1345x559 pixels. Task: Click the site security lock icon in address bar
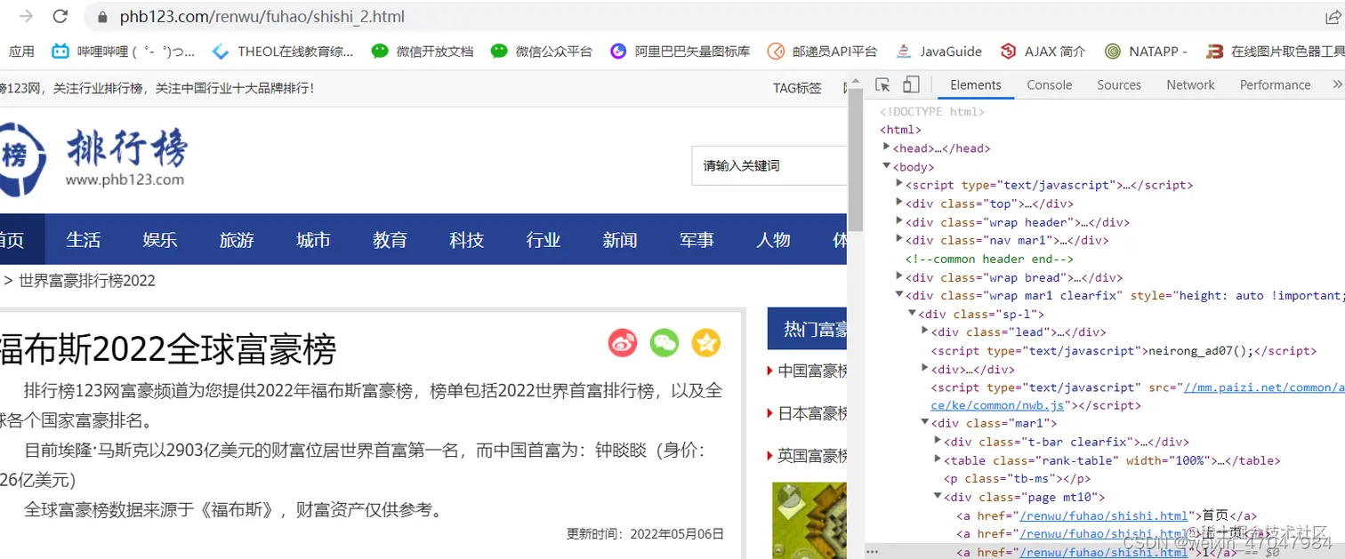(101, 16)
